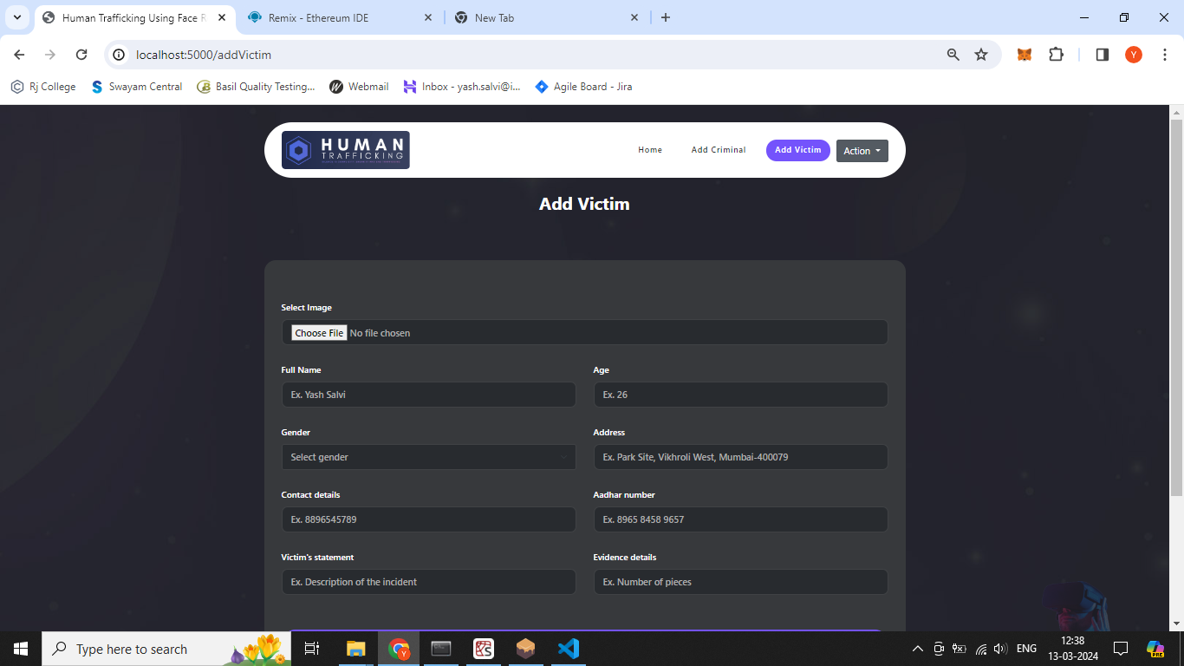The height and width of the screenshot is (666, 1184).
Task: Click the MetaMask fox extension icon
Action: click(x=1024, y=55)
